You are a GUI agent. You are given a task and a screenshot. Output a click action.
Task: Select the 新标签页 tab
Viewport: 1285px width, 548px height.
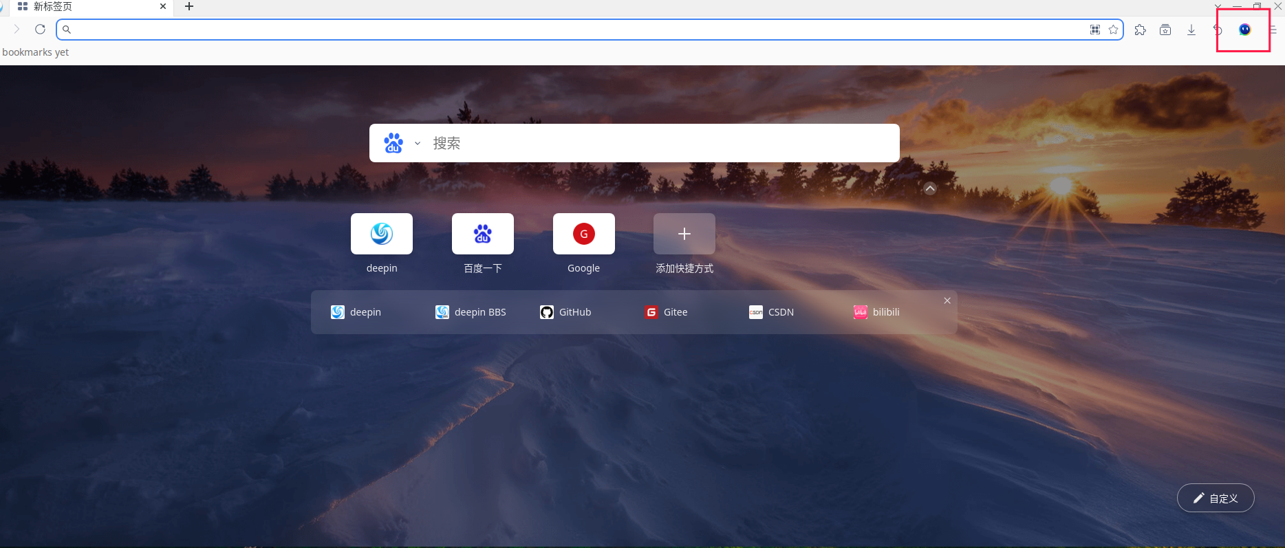[91, 6]
